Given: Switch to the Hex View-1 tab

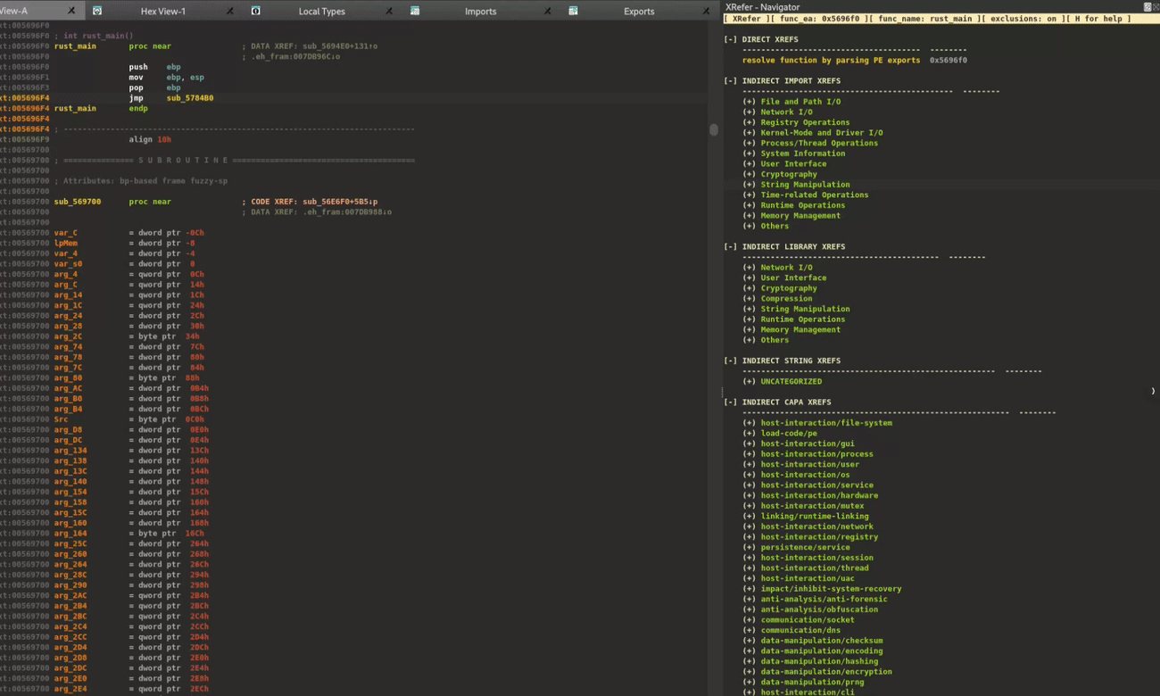Looking at the screenshot, I should [163, 12].
